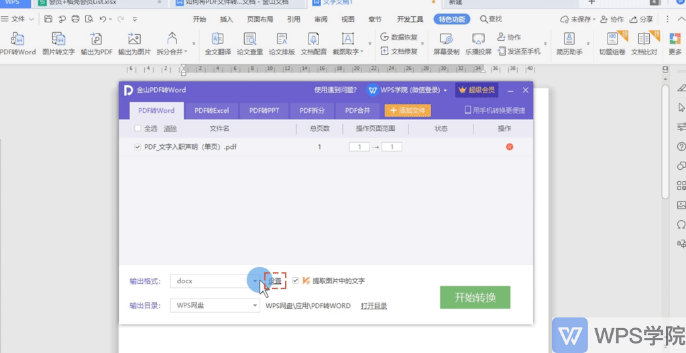Screen dimensions: 686x353
Task: Select the 截图取字 tool
Action: [x=348, y=44]
